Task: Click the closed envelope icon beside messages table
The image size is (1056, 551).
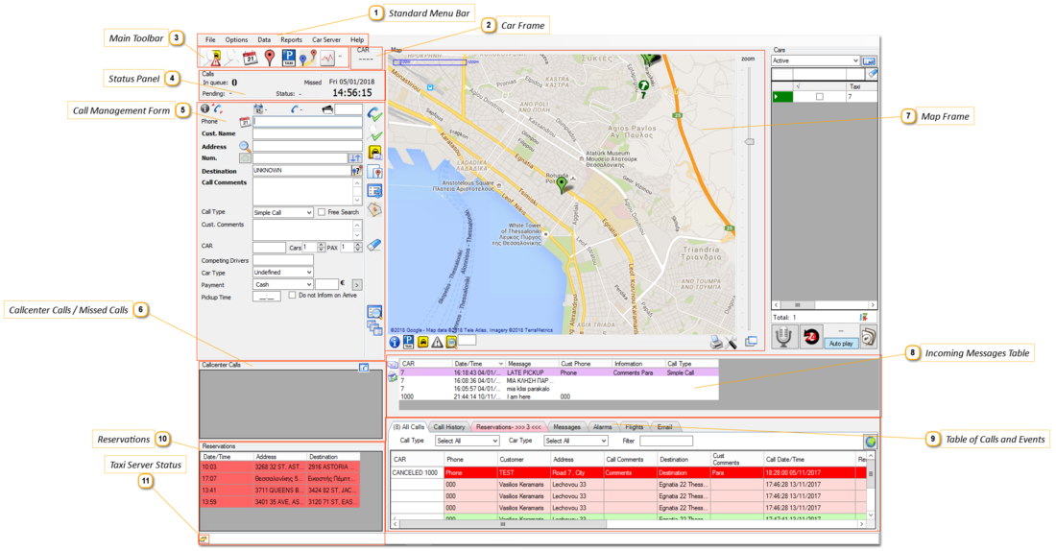Action: (393, 365)
